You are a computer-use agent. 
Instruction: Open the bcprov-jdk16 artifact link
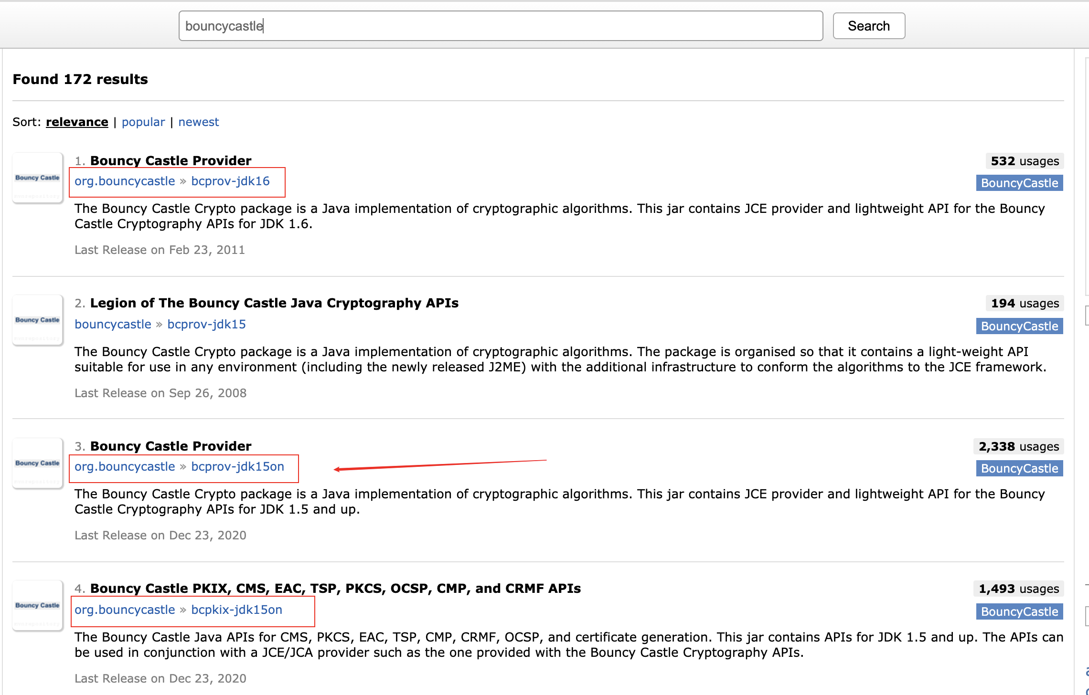230,181
